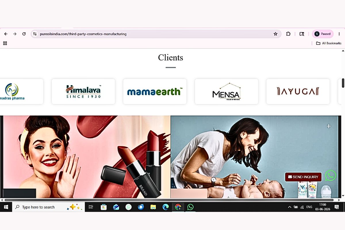Click the taskbar search box
345x230 pixels.
tap(49, 207)
